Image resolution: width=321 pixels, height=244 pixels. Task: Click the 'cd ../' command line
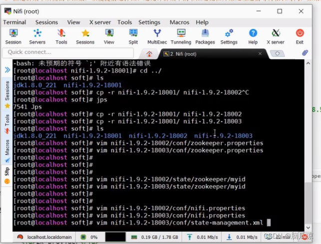click(87, 71)
